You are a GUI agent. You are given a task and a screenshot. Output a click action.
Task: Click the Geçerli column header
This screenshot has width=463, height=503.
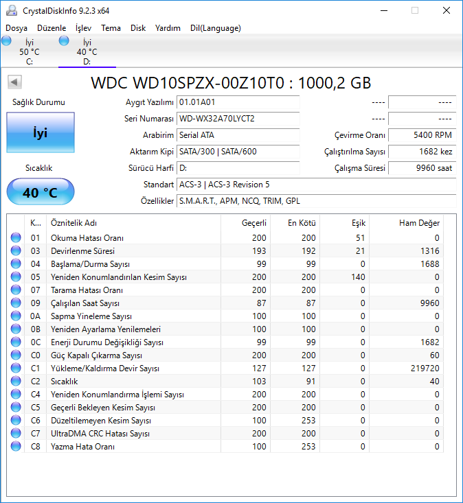(246, 223)
